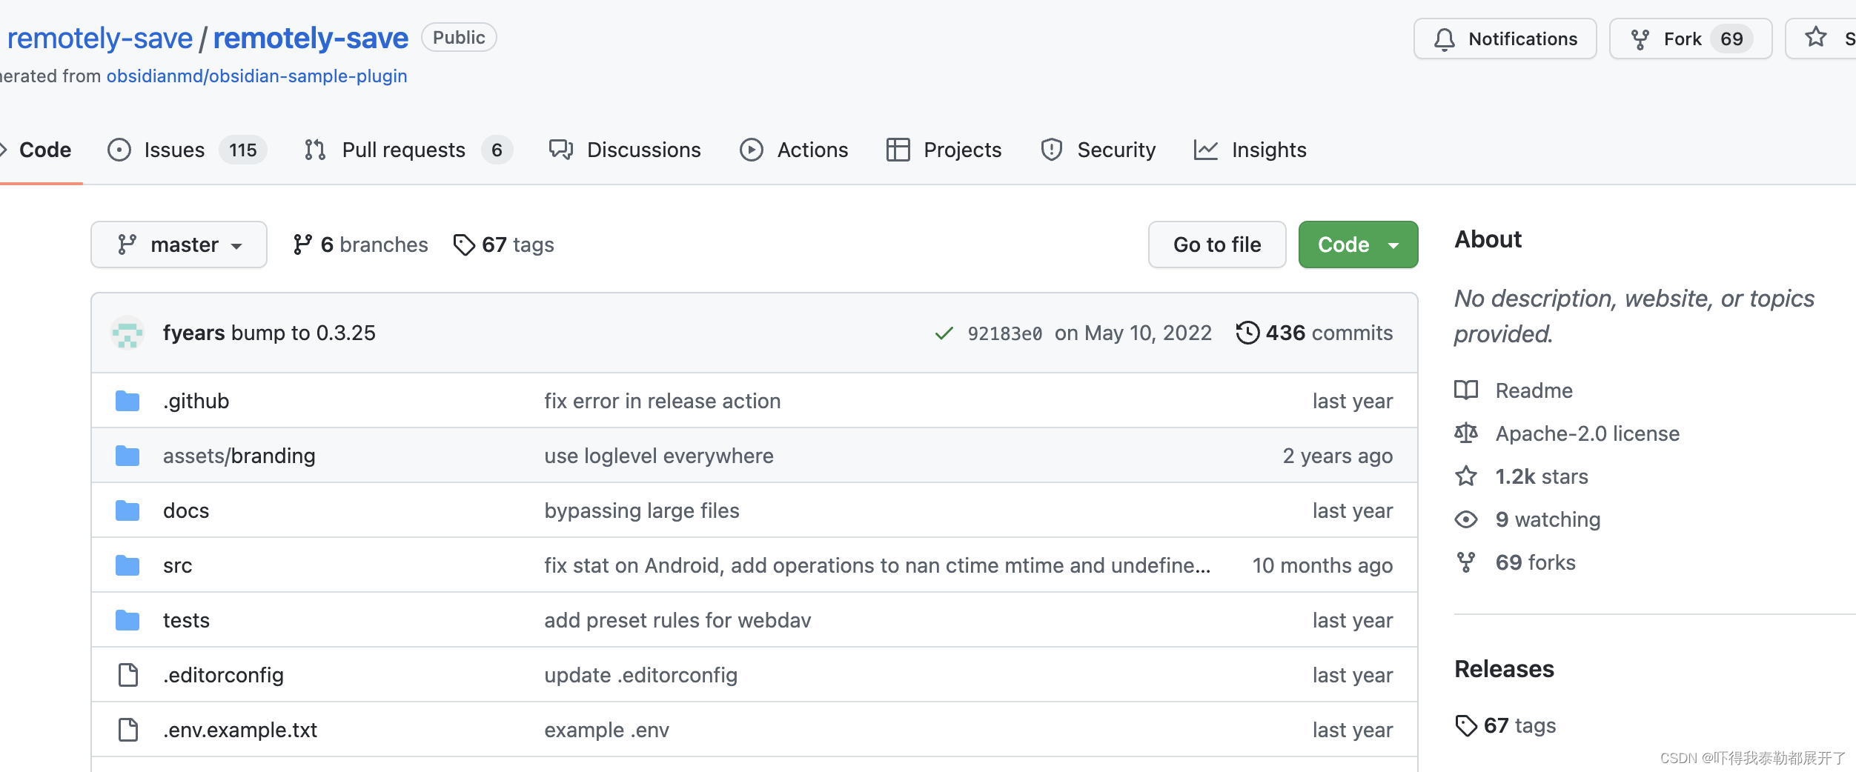Open commit 'example .env'

tap(606, 730)
